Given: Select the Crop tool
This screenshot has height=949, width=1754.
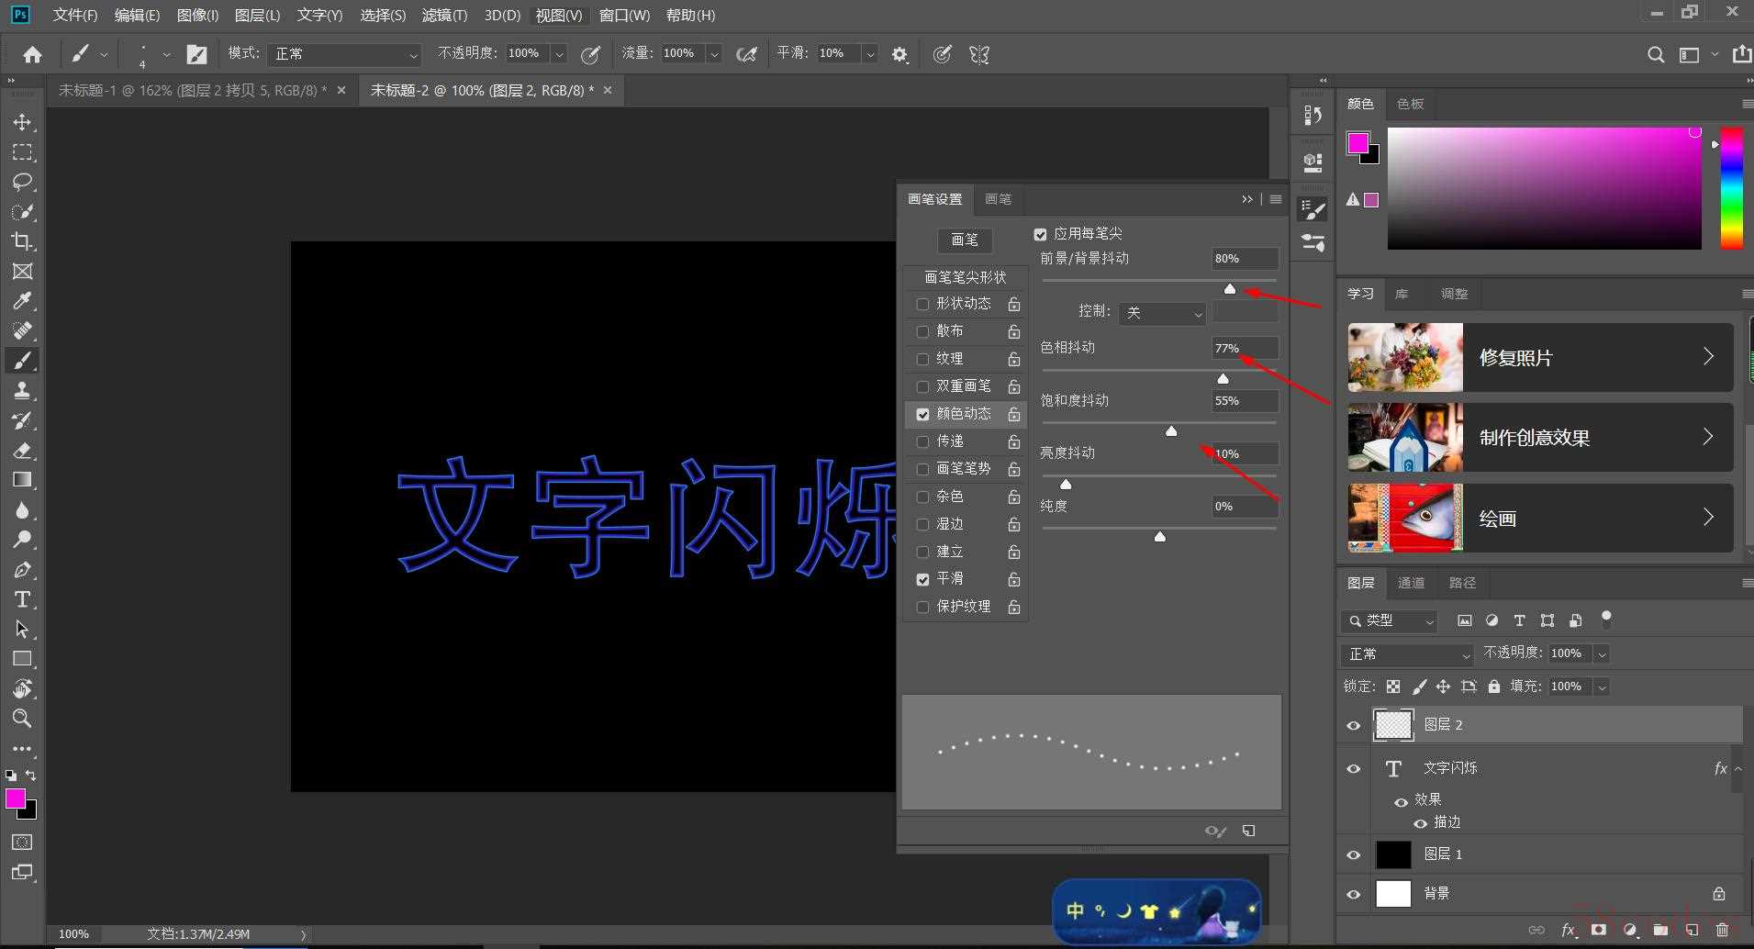Looking at the screenshot, I should [22, 241].
